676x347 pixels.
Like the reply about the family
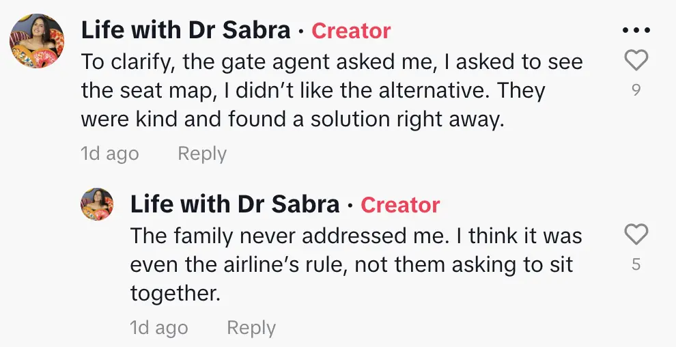point(636,236)
